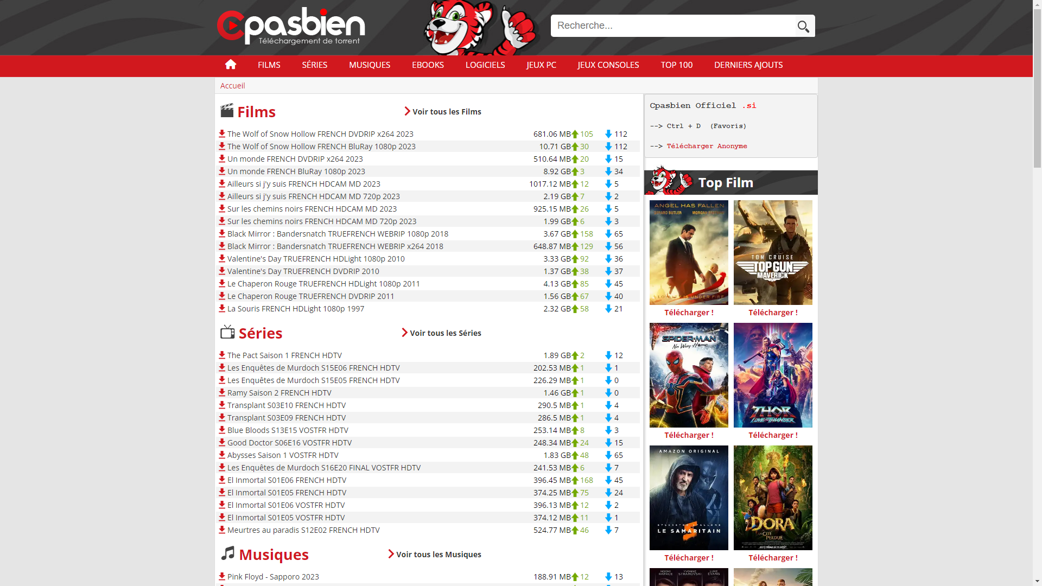Click Télécharger under Dora poster
1042x586 pixels.
[773, 558]
